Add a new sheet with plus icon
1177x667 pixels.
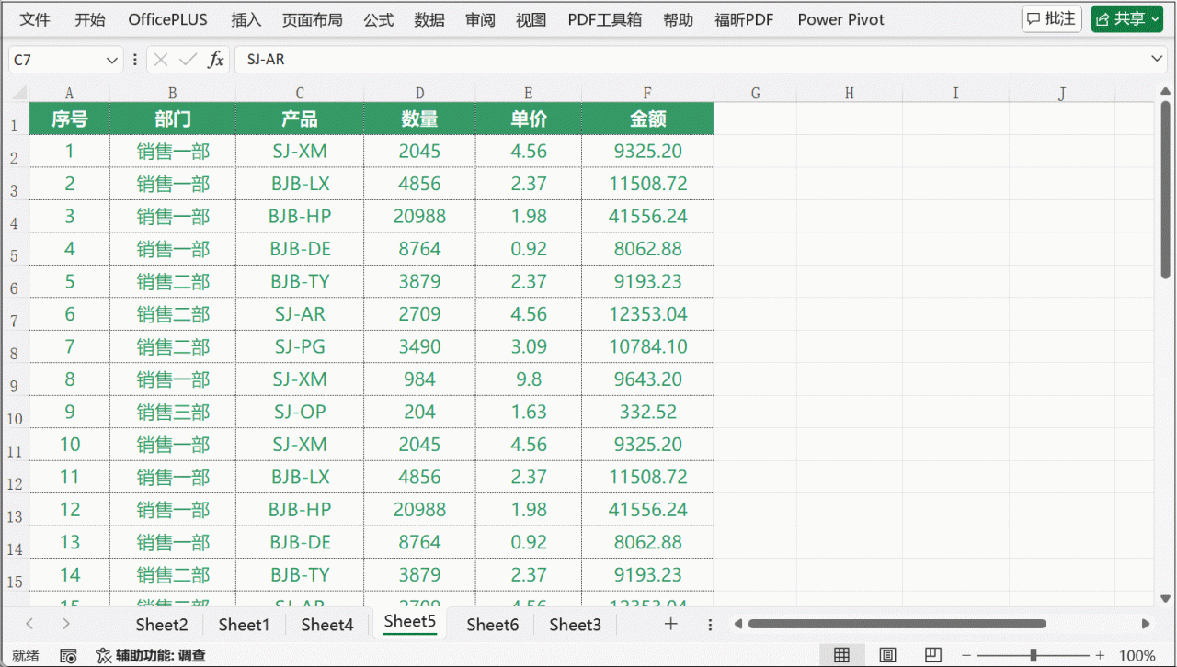click(671, 625)
